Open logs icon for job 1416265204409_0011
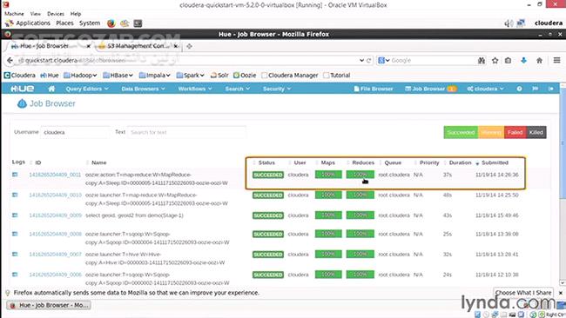Image resolution: width=566 pixels, height=318 pixels. (15, 175)
